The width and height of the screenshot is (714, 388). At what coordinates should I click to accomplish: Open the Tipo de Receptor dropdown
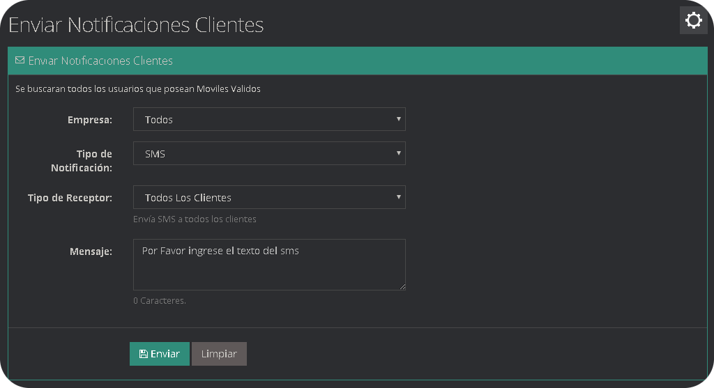pos(269,197)
